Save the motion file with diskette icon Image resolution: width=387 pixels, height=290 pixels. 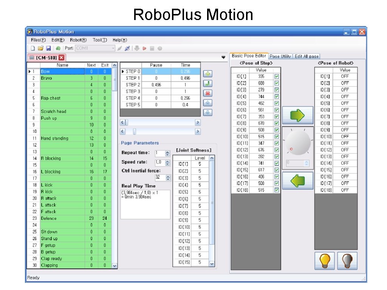click(48, 48)
